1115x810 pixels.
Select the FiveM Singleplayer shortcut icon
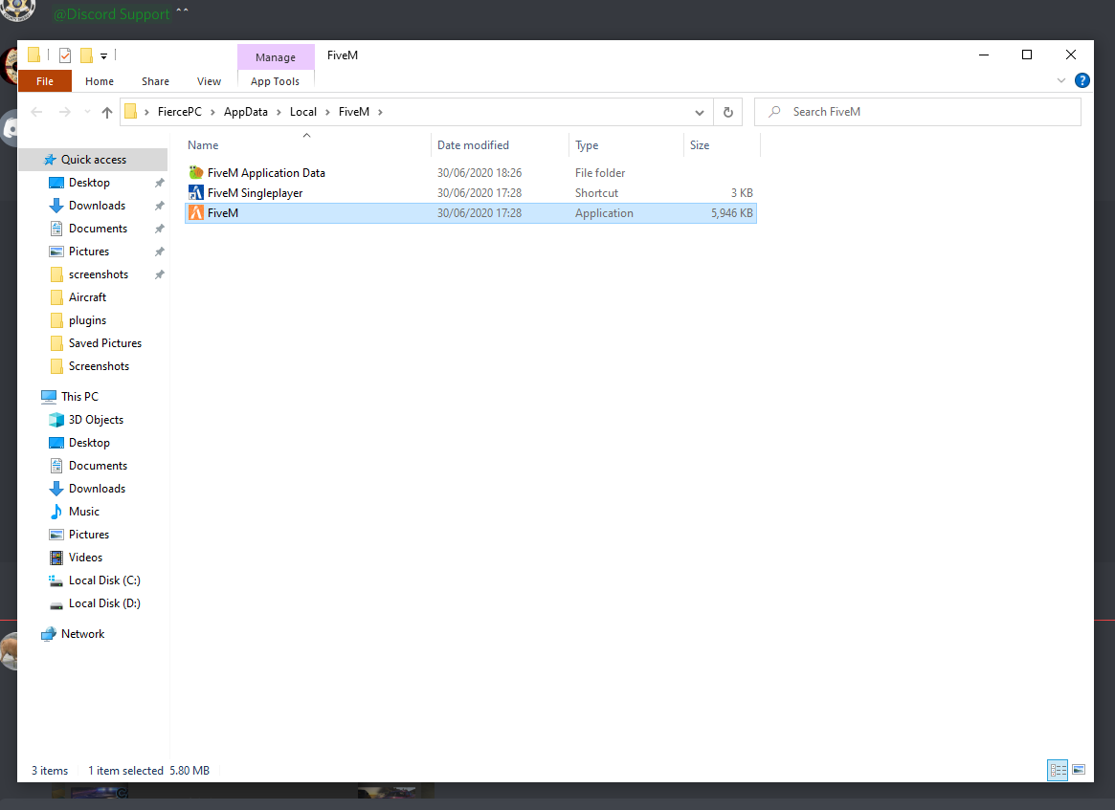point(195,192)
